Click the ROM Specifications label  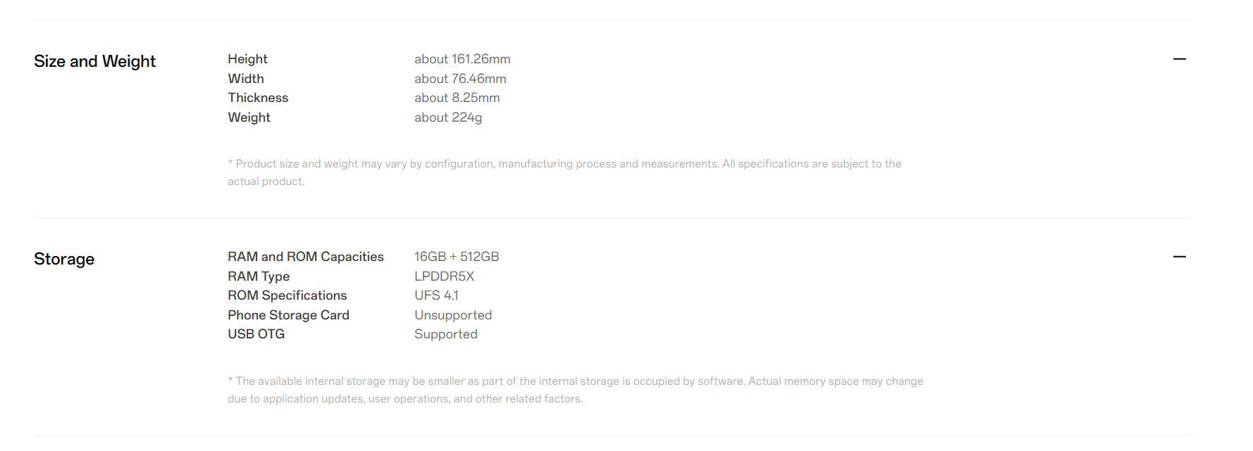click(x=287, y=296)
